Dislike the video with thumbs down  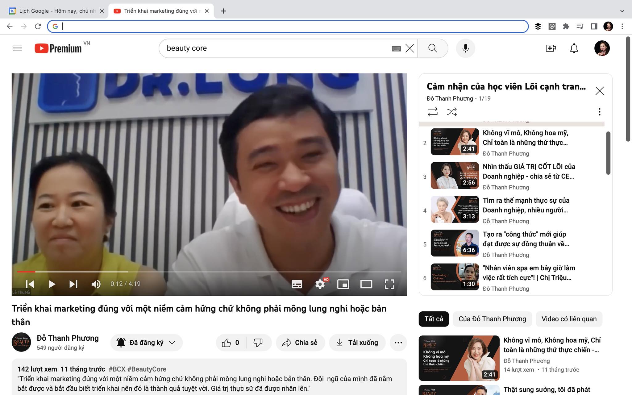258,343
